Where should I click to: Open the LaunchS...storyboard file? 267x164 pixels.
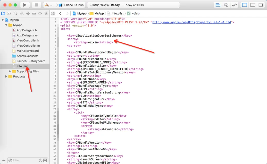tap(31, 61)
